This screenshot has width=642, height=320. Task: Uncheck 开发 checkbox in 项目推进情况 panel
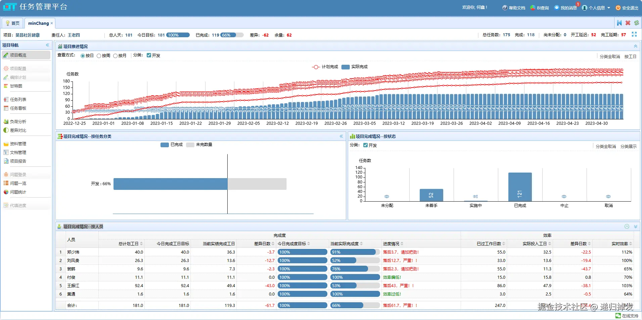149,55
